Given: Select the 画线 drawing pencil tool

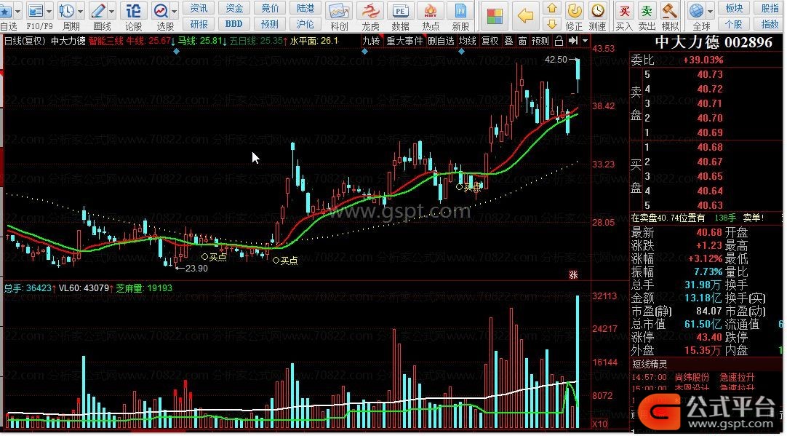Looking at the screenshot, I should (98, 10).
